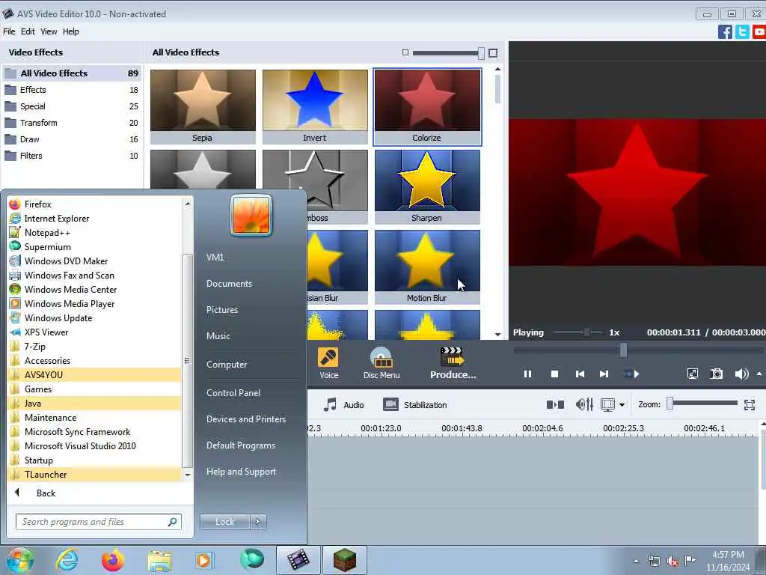Expand the 7-Zip folder in Start menu
The width and height of the screenshot is (766, 575).
94,347
